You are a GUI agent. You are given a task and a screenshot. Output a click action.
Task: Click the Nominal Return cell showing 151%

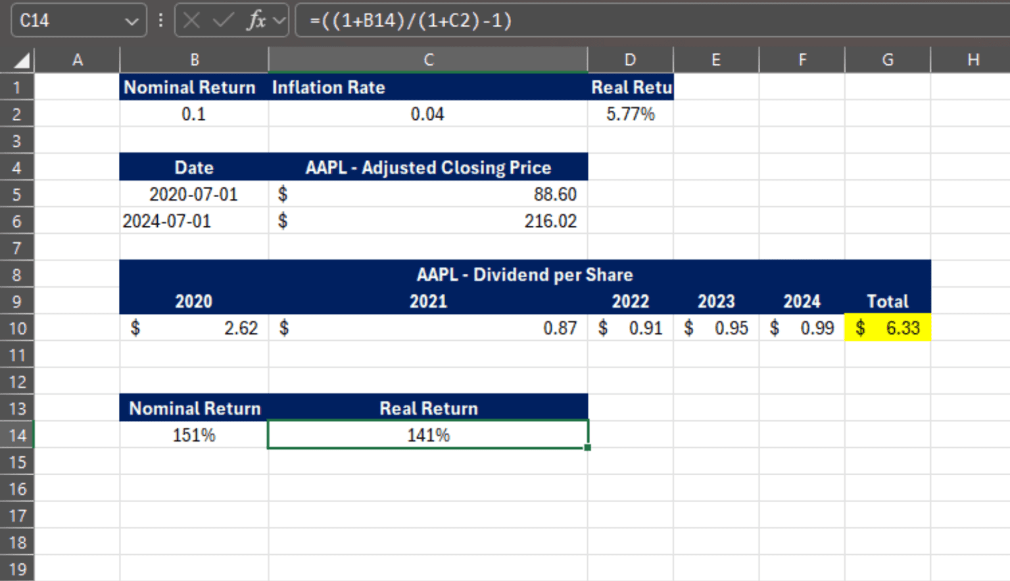coord(193,434)
